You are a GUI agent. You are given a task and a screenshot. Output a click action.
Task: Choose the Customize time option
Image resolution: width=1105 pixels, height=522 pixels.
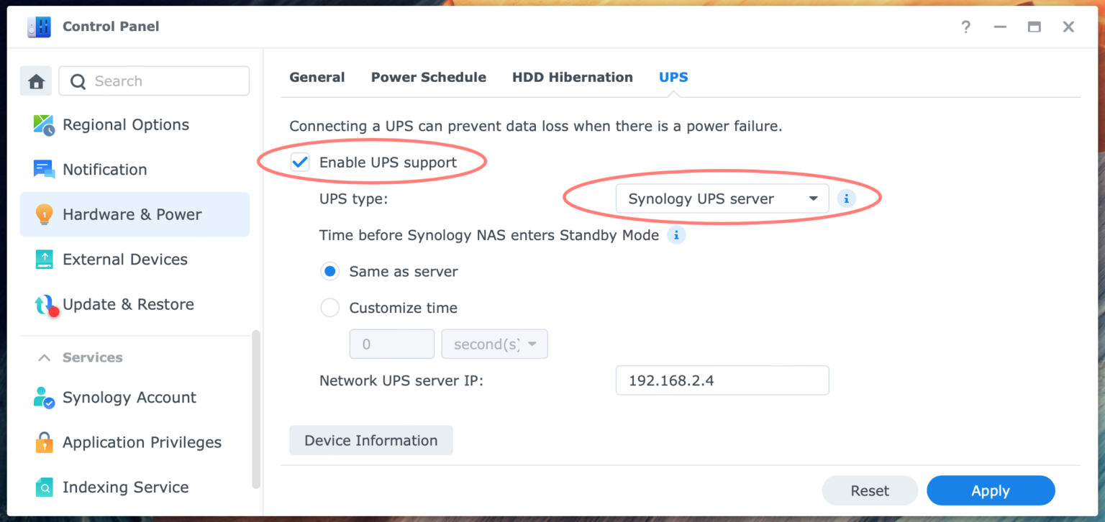click(329, 307)
